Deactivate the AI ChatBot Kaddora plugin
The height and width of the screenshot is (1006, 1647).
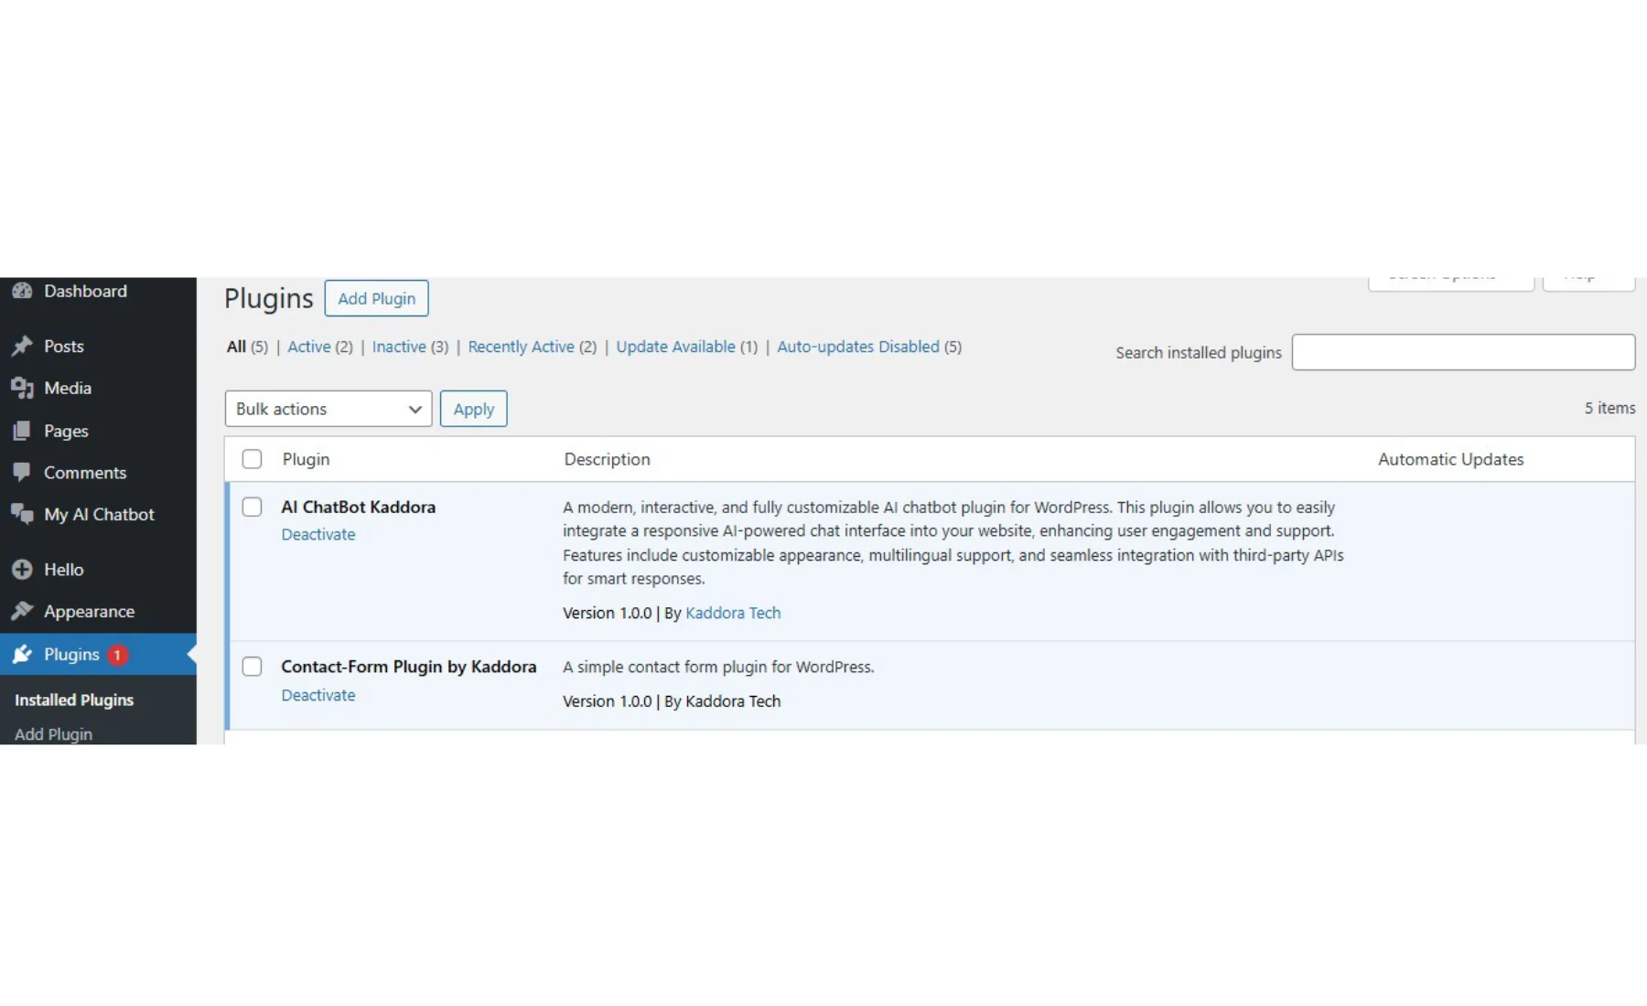click(x=318, y=534)
